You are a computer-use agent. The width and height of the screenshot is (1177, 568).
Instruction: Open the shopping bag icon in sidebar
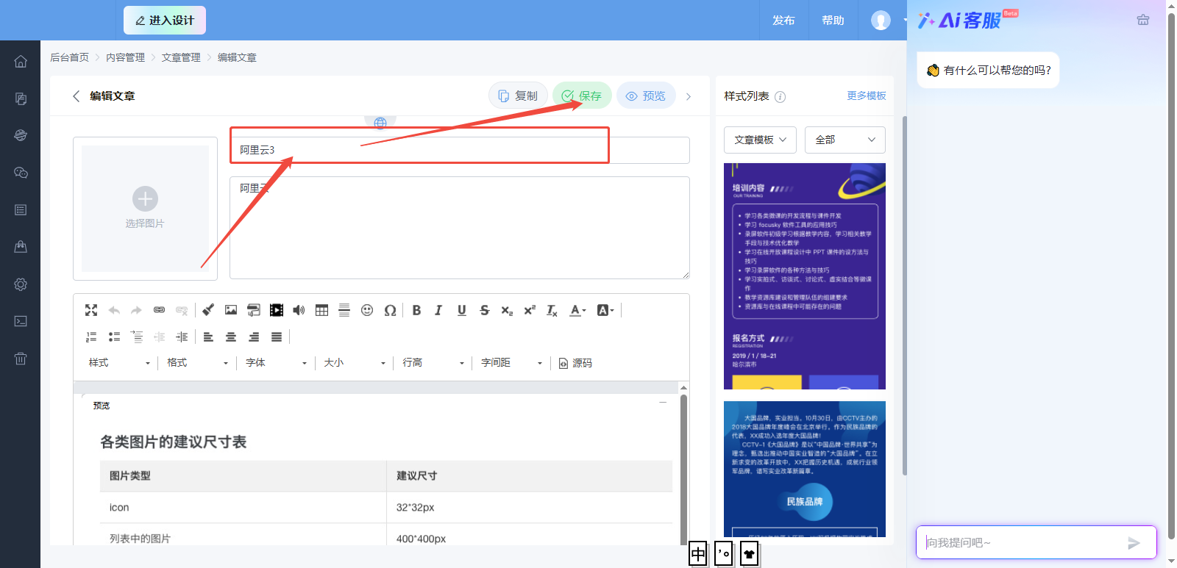click(21, 247)
